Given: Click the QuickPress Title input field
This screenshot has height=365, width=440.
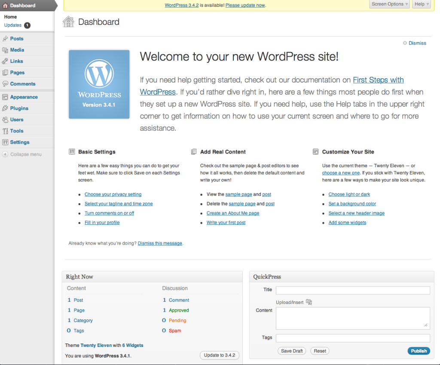Looking at the screenshot, I should 353,290.
